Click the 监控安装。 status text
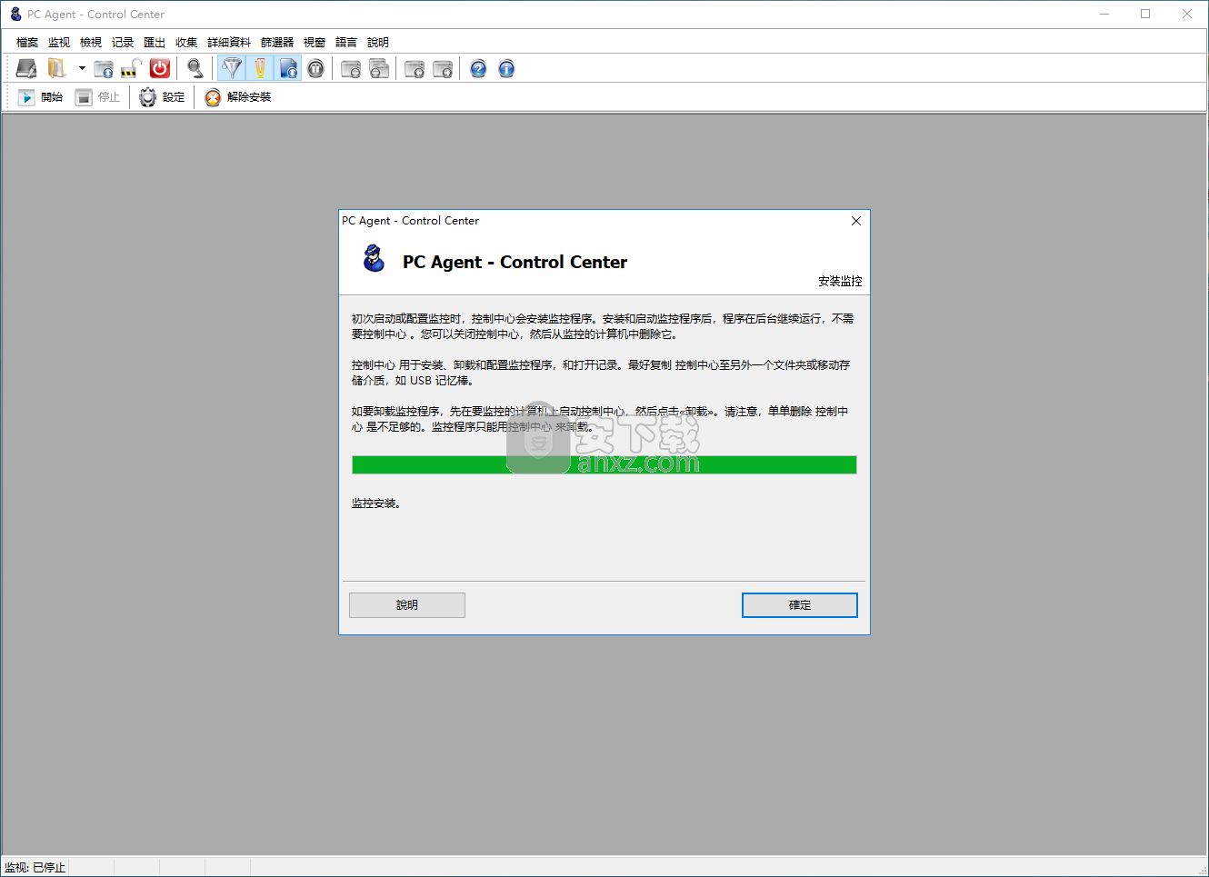The width and height of the screenshot is (1209, 877). coord(376,503)
